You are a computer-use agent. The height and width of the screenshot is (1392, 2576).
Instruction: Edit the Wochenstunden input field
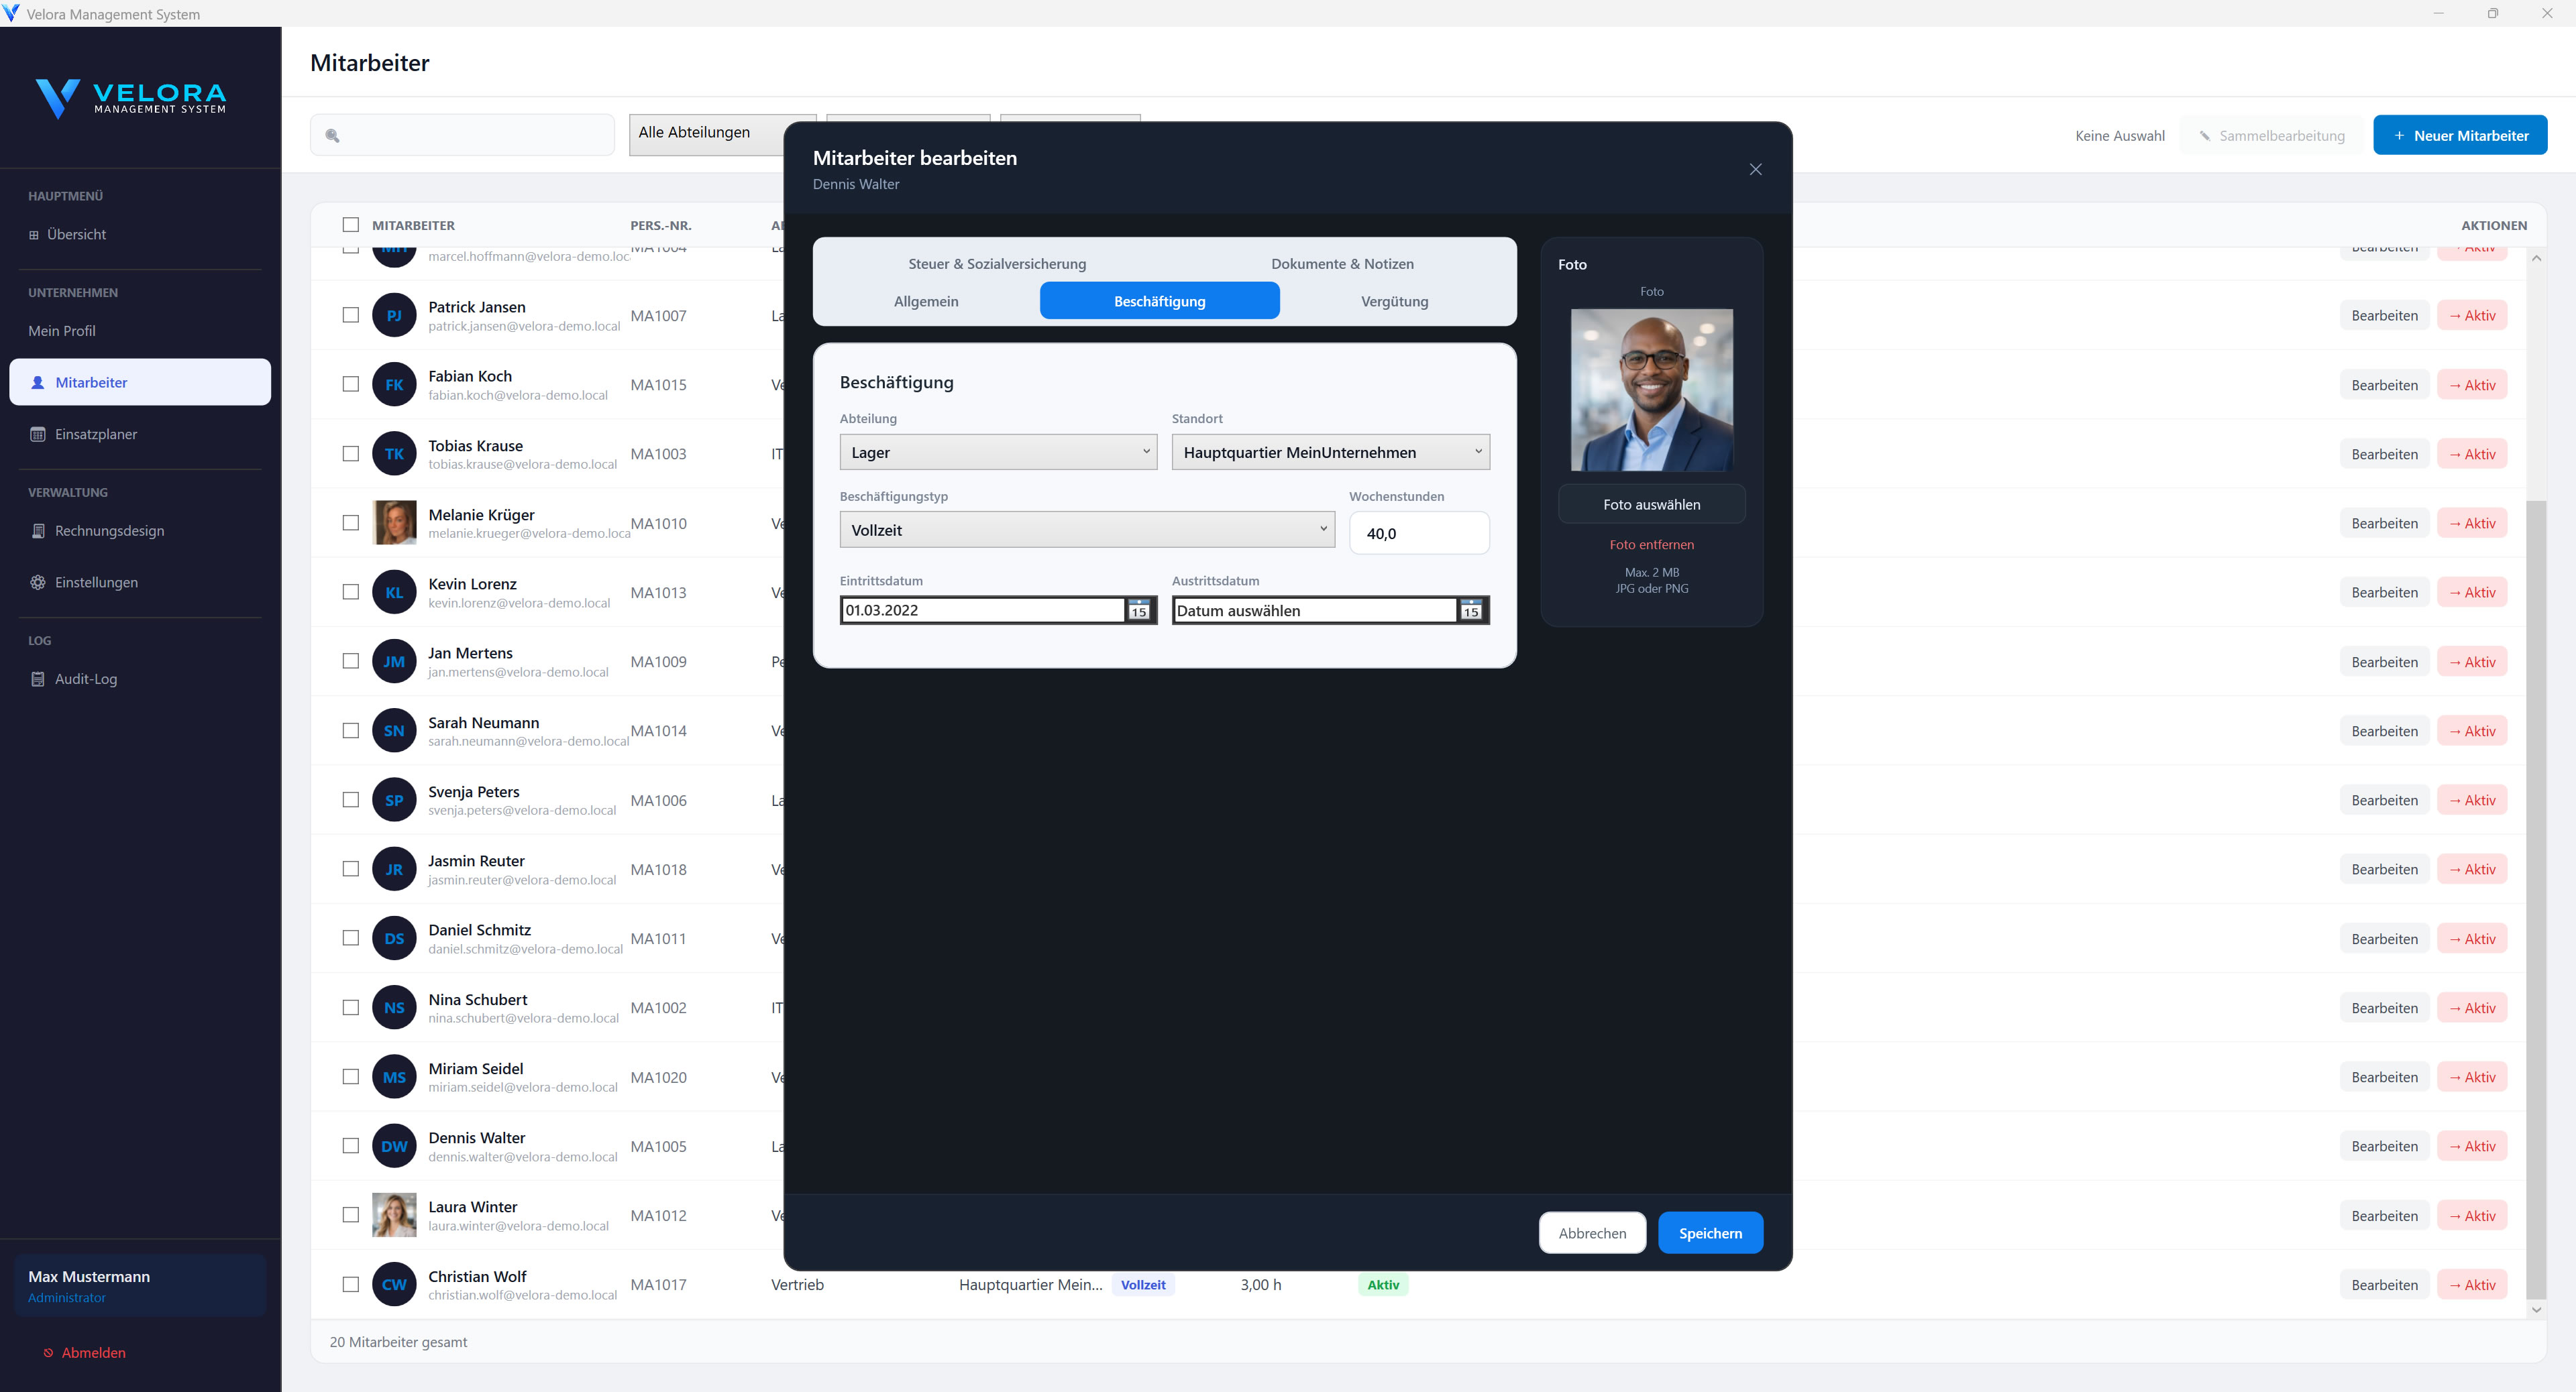[1419, 532]
